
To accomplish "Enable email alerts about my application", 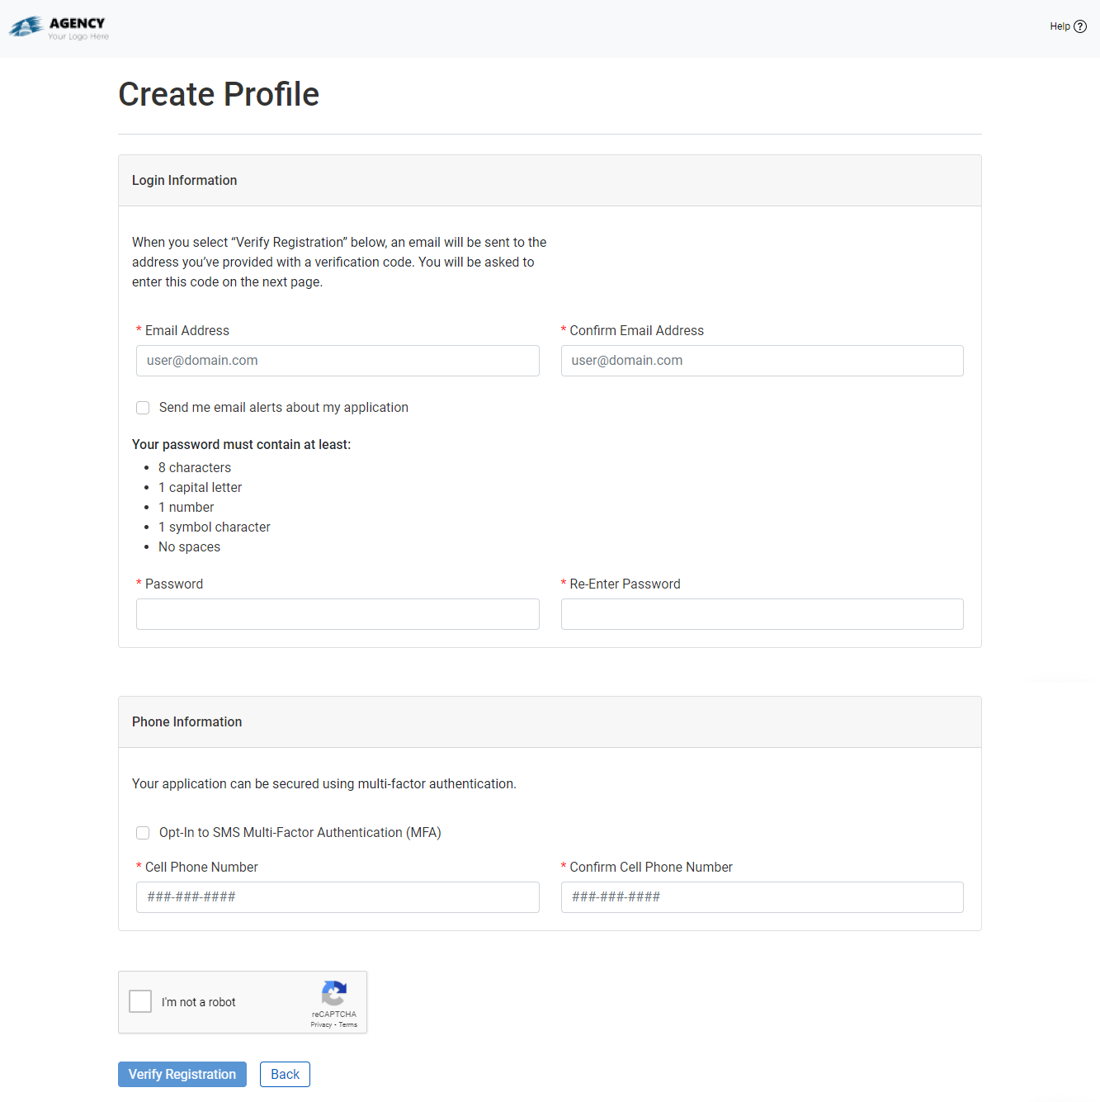I will [143, 408].
